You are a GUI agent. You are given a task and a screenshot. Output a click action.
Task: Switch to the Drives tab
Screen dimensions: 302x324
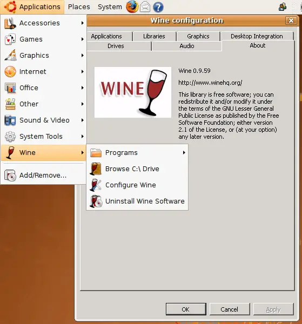(119, 46)
